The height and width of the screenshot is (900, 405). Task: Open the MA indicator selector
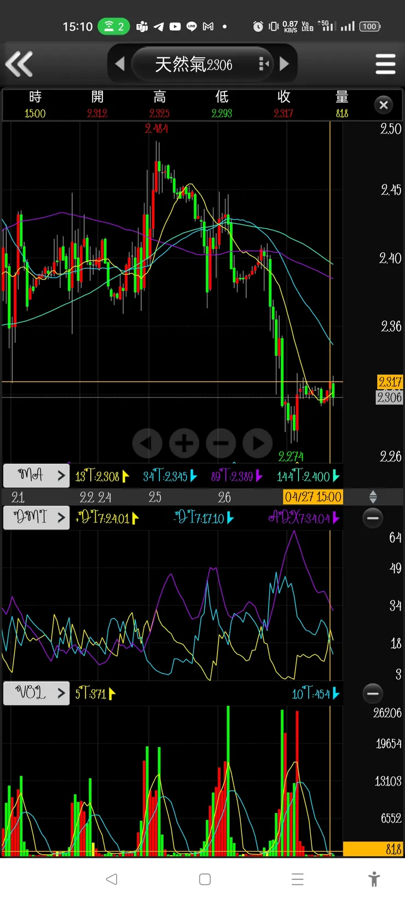point(37,475)
